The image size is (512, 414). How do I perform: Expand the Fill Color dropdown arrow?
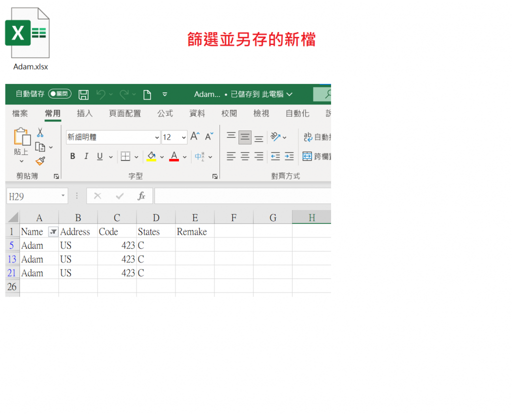click(x=162, y=157)
